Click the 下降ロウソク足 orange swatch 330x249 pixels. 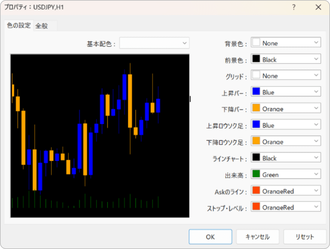(256, 141)
